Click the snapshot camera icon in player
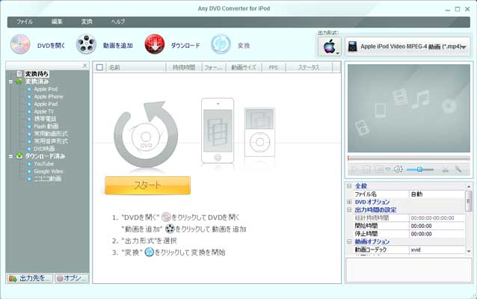The height and width of the screenshot is (299, 477). 379,170
